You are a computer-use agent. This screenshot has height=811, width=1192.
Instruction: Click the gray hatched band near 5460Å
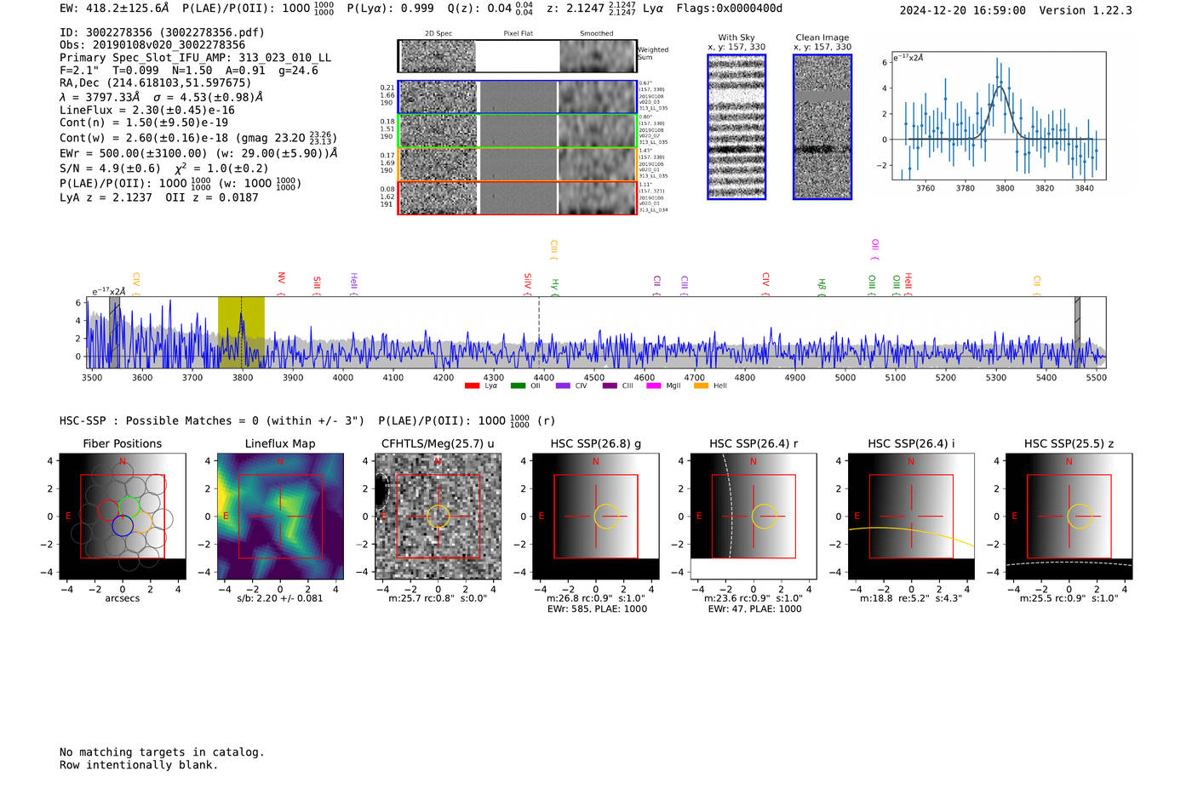[x=1077, y=332]
